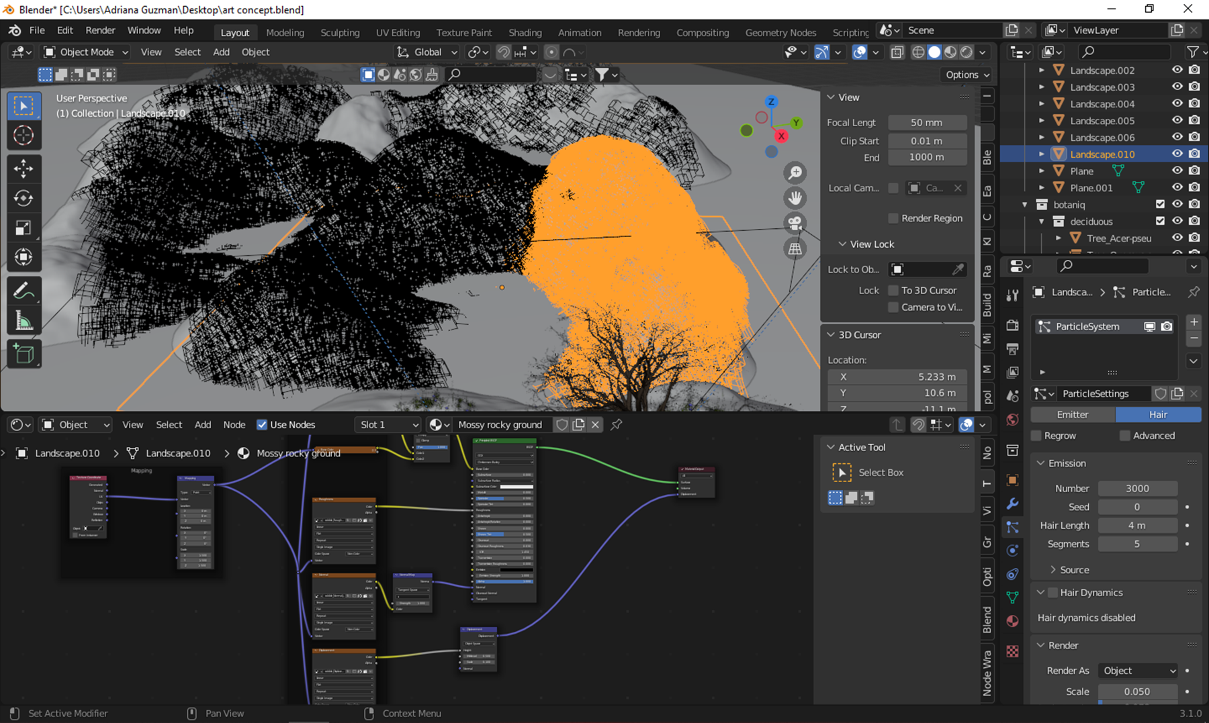The image size is (1209, 723).
Task: Collapse the 3D Cursor panel
Action: click(x=831, y=334)
